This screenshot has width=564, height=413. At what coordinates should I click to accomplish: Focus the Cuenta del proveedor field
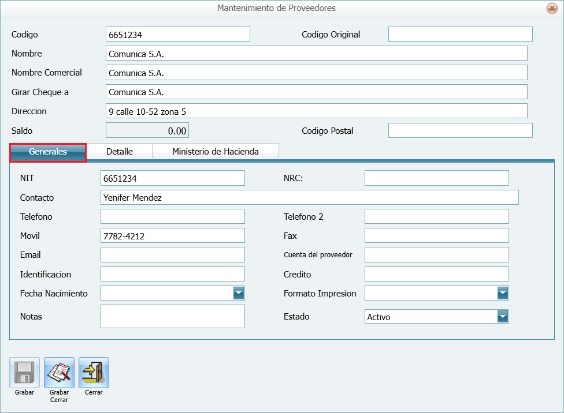[436, 255]
